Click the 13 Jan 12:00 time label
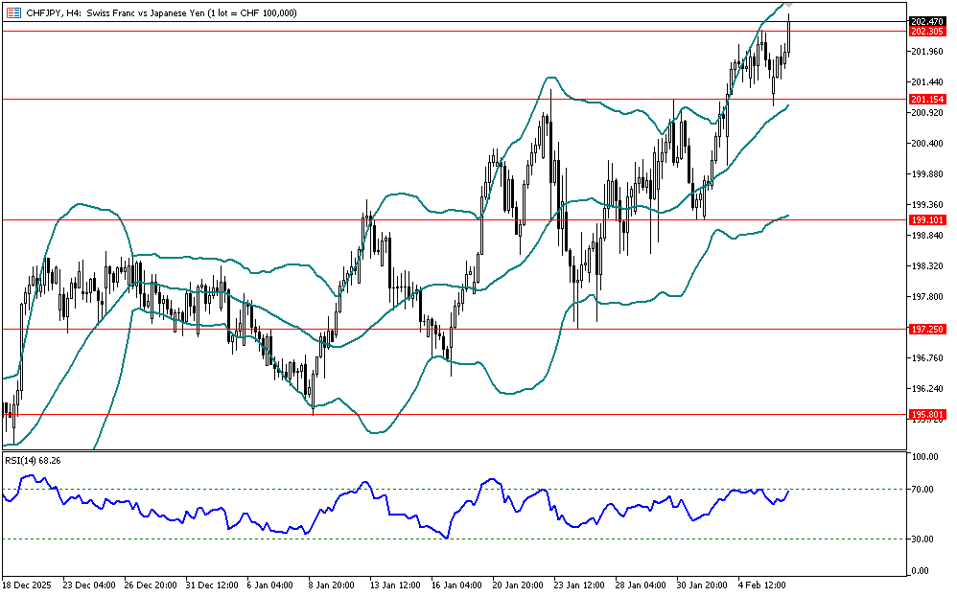This screenshot has height=596, width=957. pos(393,584)
